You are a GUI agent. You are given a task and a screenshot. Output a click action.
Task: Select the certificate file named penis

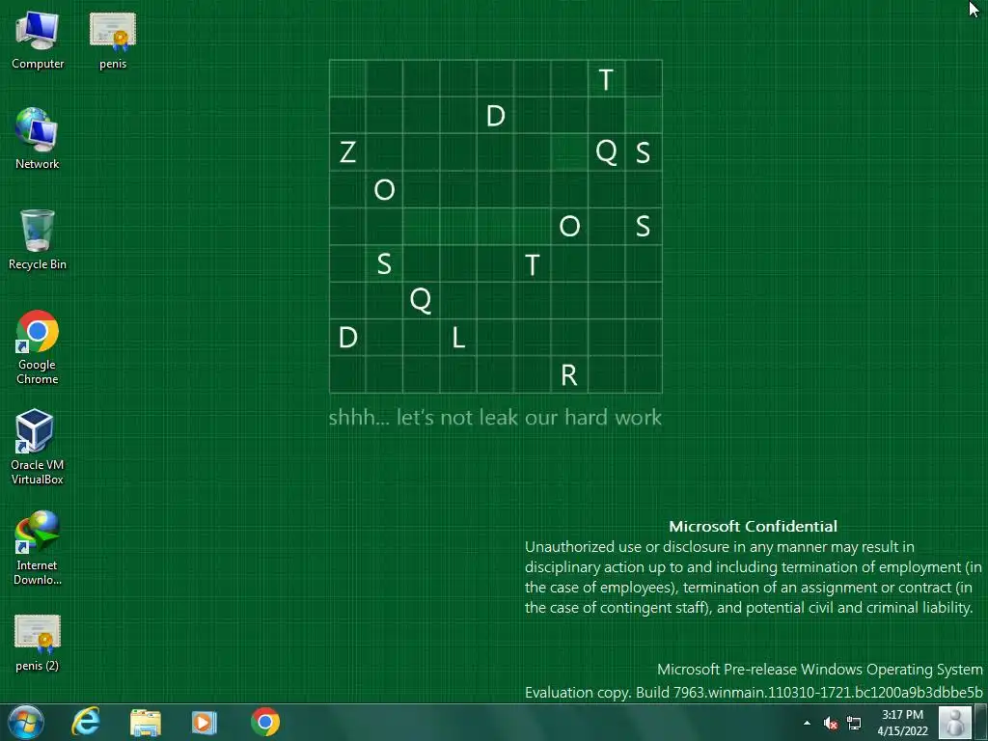pyautogui.click(x=113, y=41)
